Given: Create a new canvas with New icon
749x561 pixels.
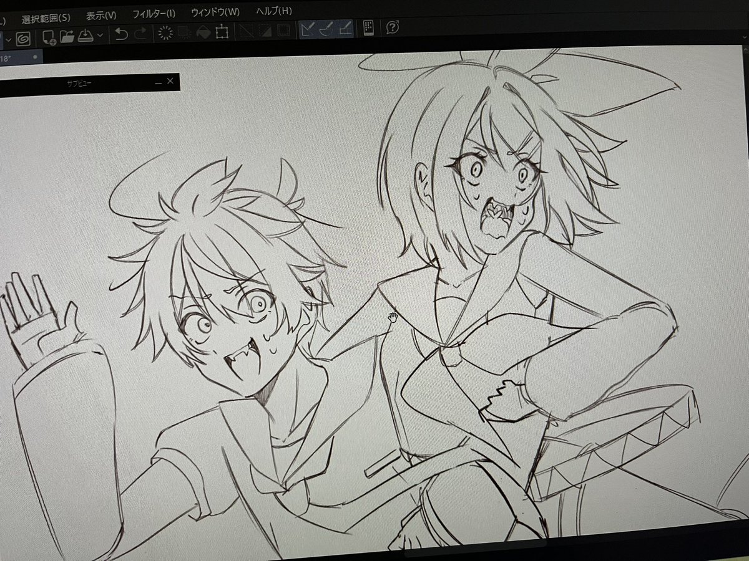Looking at the screenshot, I should click(x=49, y=37).
